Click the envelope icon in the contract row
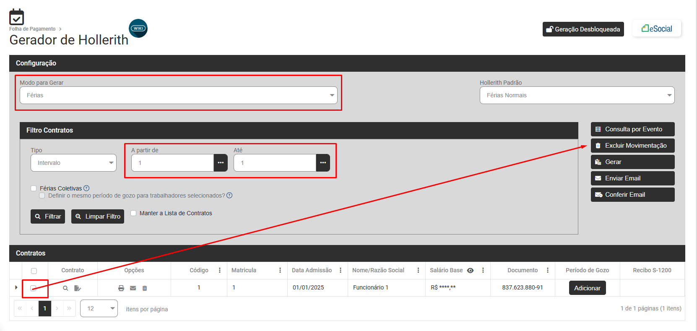 133,288
